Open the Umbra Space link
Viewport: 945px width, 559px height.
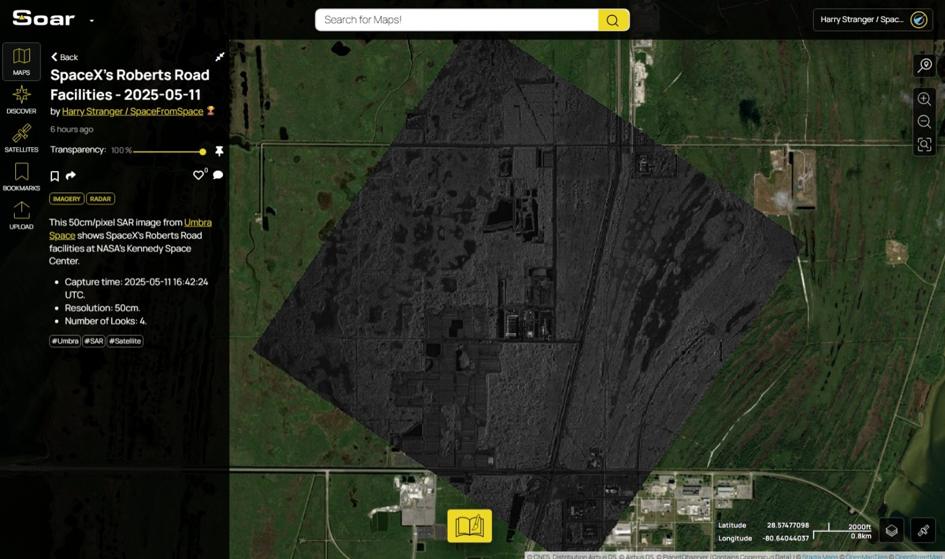pos(198,222)
